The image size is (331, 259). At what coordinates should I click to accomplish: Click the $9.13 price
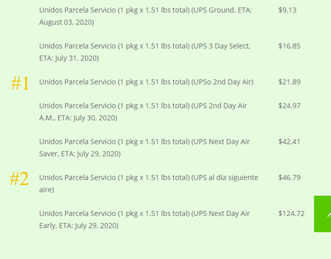(x=287, y=10)
